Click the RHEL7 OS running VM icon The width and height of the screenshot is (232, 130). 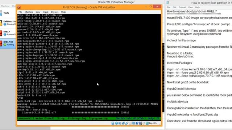[1, 43]
